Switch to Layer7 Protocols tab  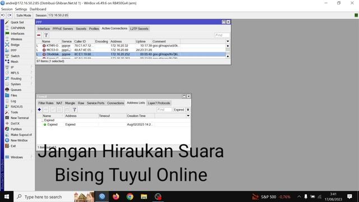(x=159, y=103)
